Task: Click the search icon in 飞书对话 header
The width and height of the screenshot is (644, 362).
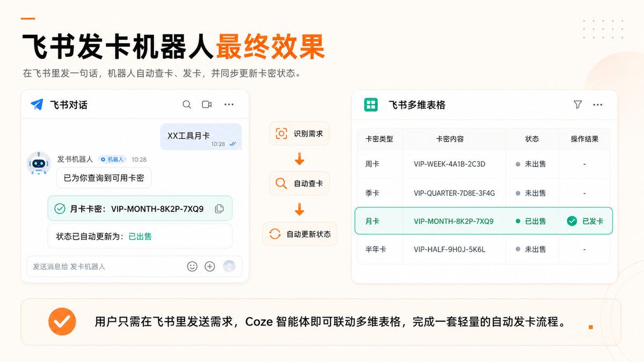Action: click(187, 105)
